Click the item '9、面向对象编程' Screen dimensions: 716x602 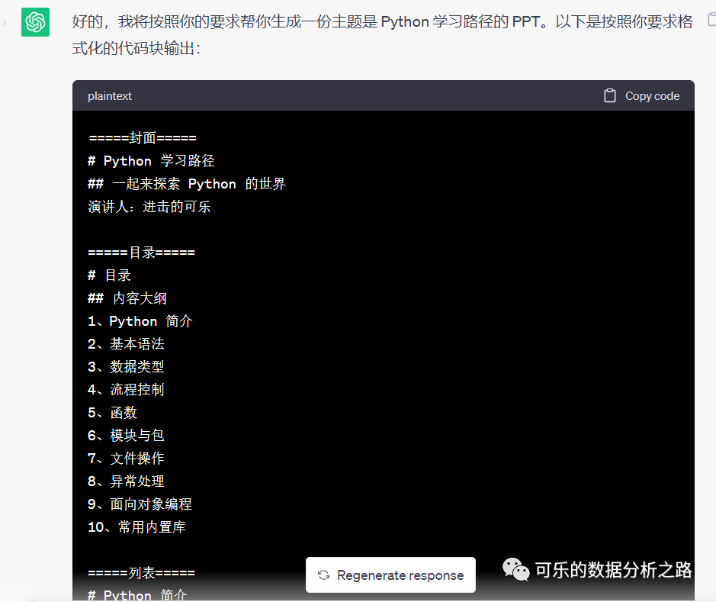[x=140, y=504]
